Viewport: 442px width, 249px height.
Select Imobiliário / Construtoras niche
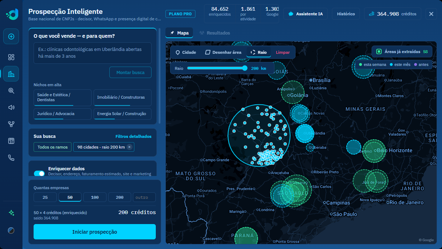(x=123, y=98)
